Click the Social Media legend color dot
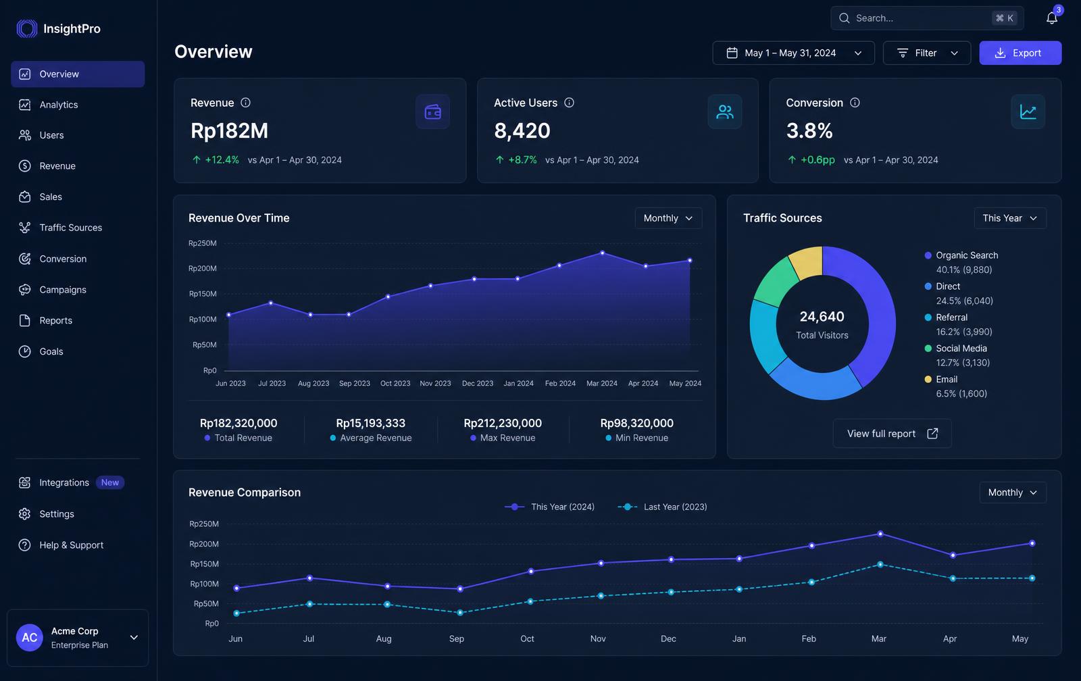 pos(928,349)
